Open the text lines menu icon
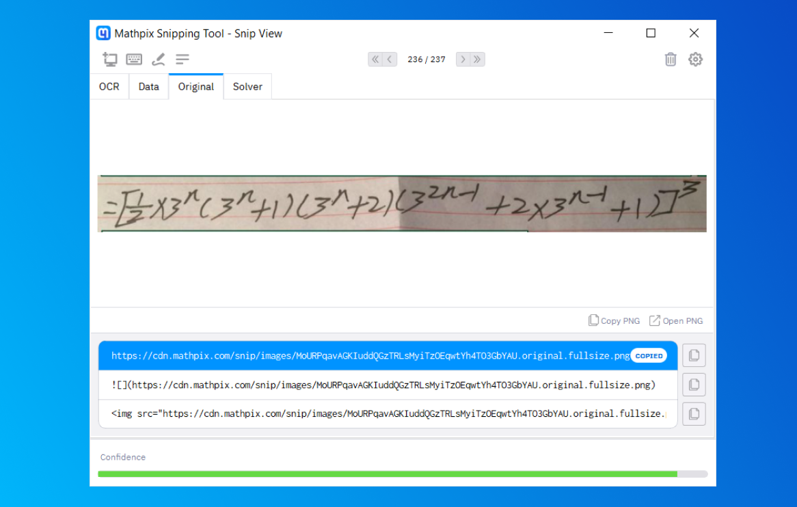 coord(183,59)
